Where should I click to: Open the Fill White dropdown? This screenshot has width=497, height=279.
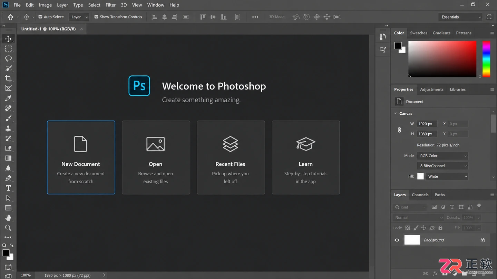447,176
